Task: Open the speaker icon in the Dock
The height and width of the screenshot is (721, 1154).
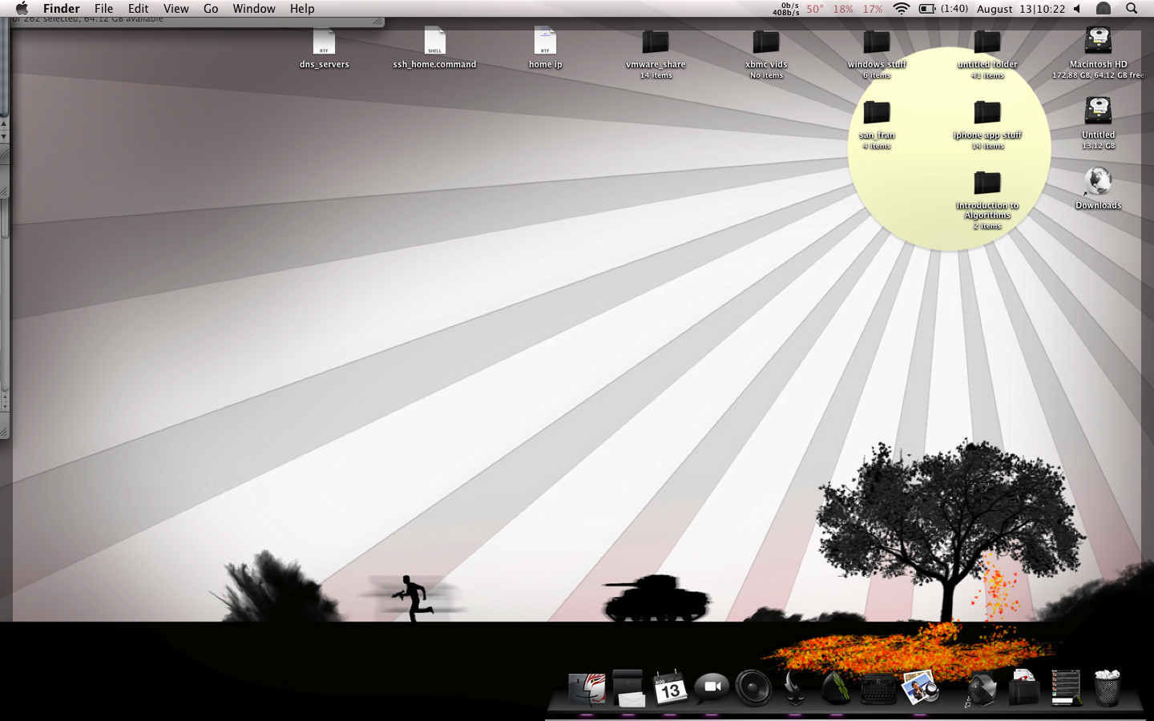Action: pyautogui.click(x=753, y=688)
